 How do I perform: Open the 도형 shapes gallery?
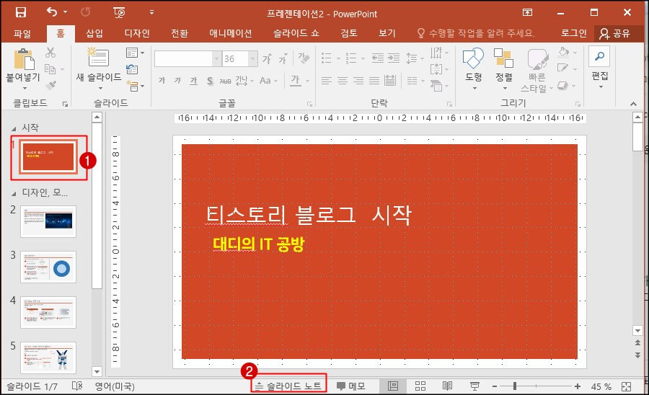pyautogui.click(x=474, y=68)
